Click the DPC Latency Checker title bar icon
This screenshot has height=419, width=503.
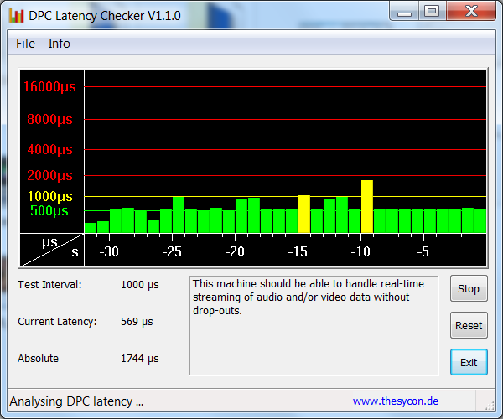17,15
